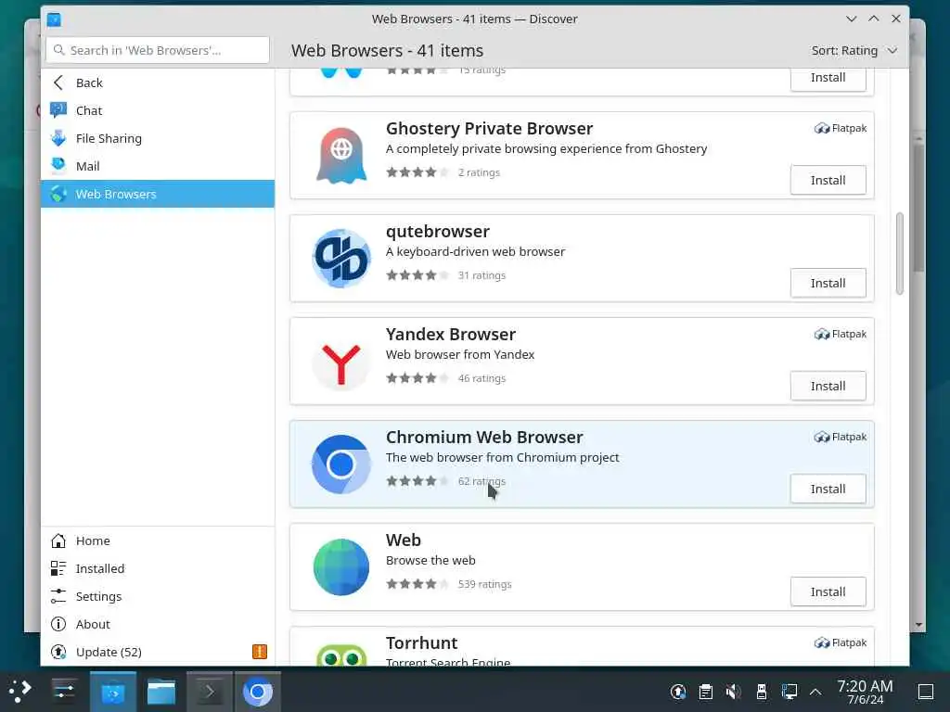Click the 31 ratings text
The height and width of the screenshot is (712, 950).
pos(481,275)
